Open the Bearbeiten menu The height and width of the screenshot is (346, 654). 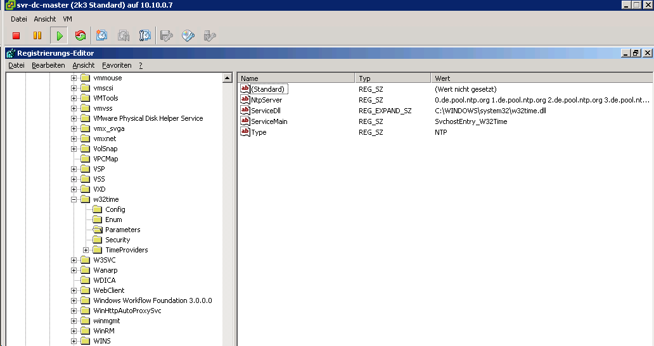point(48,65)
